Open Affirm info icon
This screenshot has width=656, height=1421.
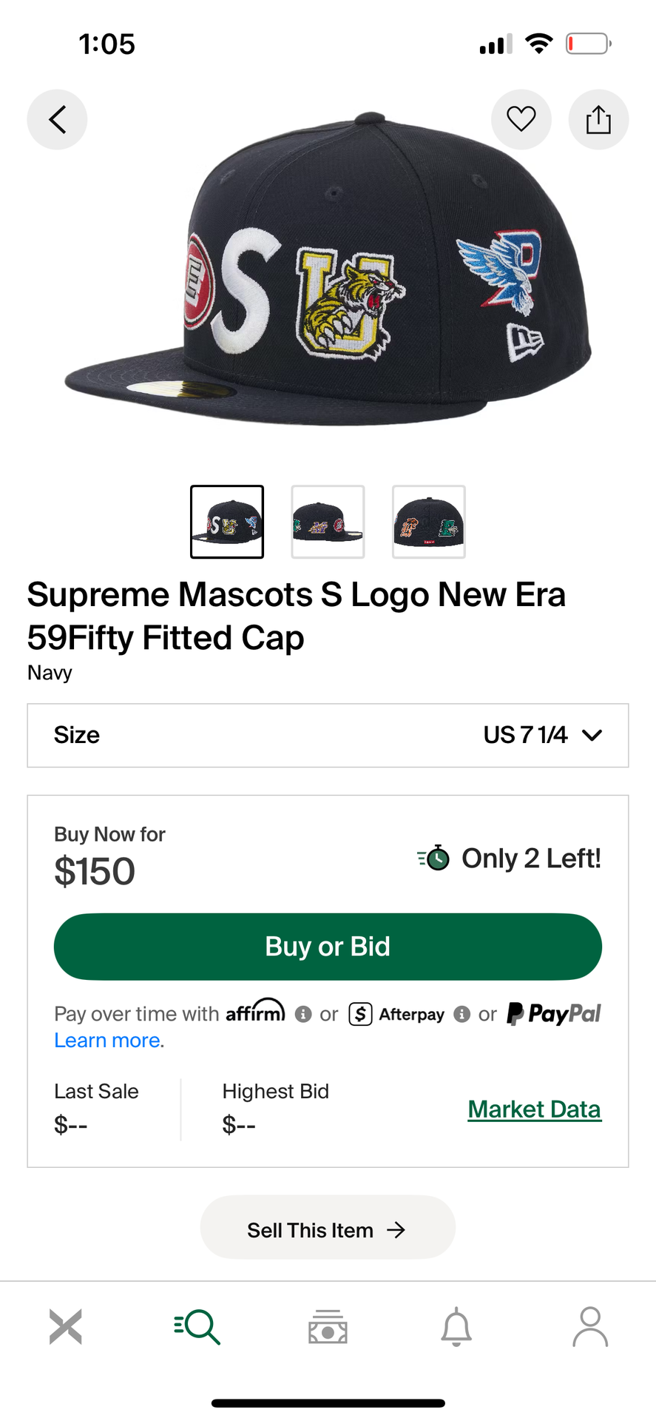303,1014
